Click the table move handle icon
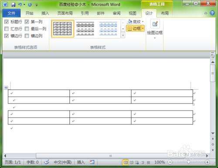 (x=6, y=87)
